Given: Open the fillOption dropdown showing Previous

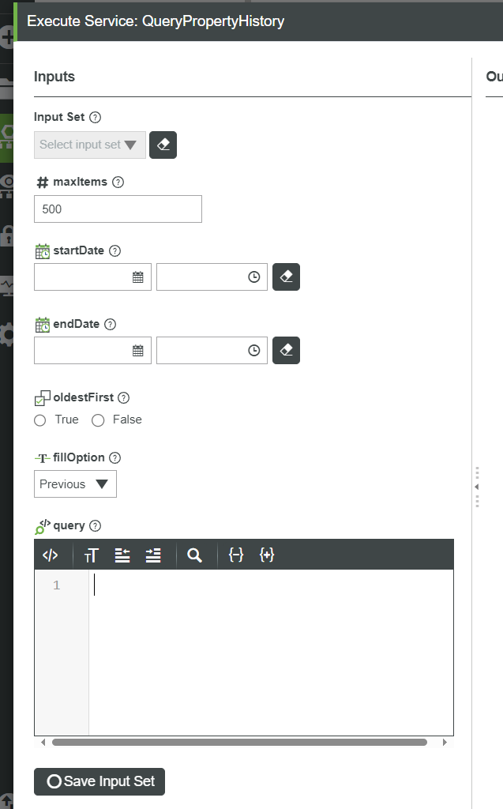Looking at the screenshot, I should coord(75,484).
